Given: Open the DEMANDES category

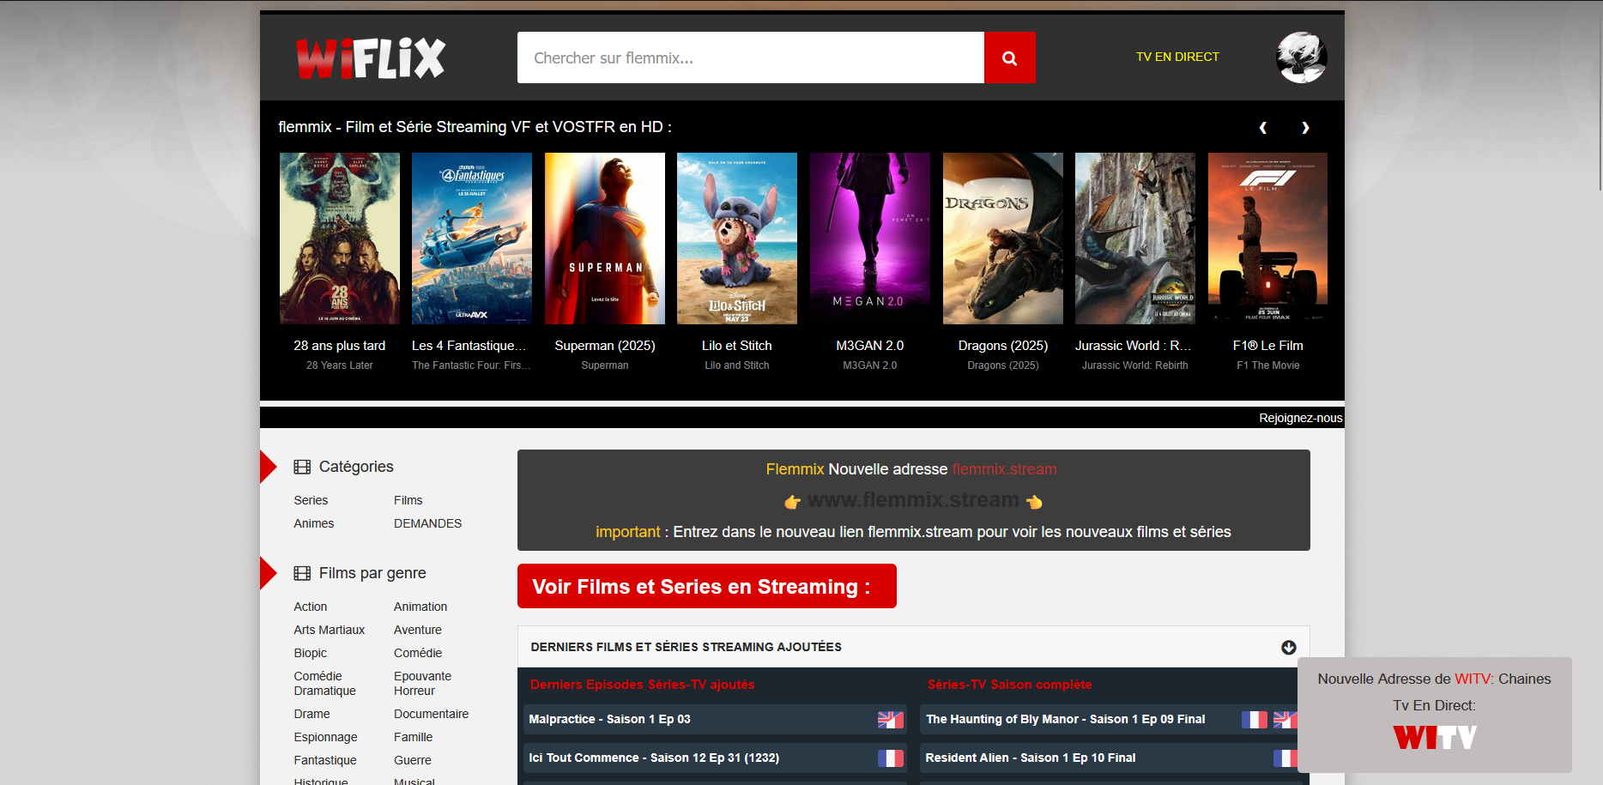Looking at the screenshot, I should [x=427, y=523].
